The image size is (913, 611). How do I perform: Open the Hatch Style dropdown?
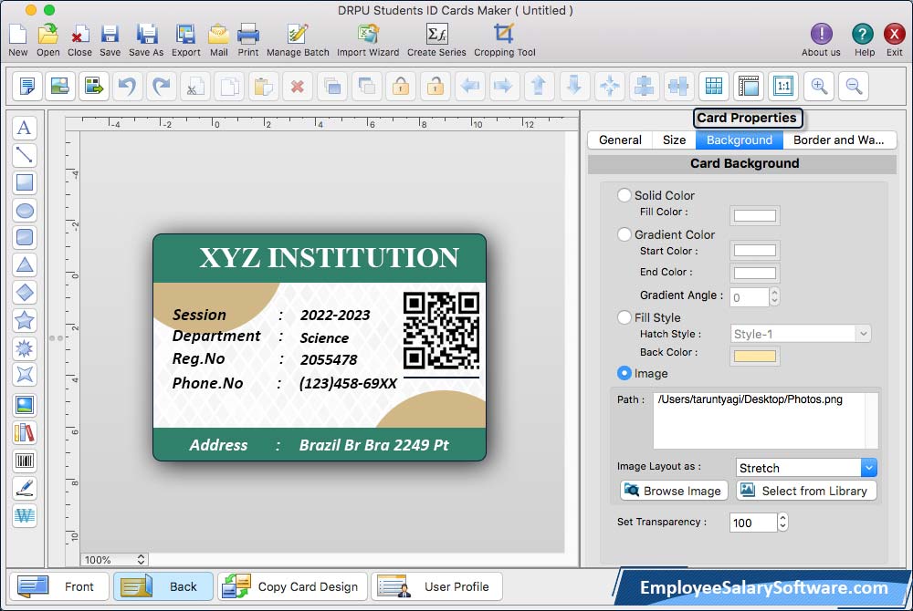pyautogui.click(x=801, y=334)
